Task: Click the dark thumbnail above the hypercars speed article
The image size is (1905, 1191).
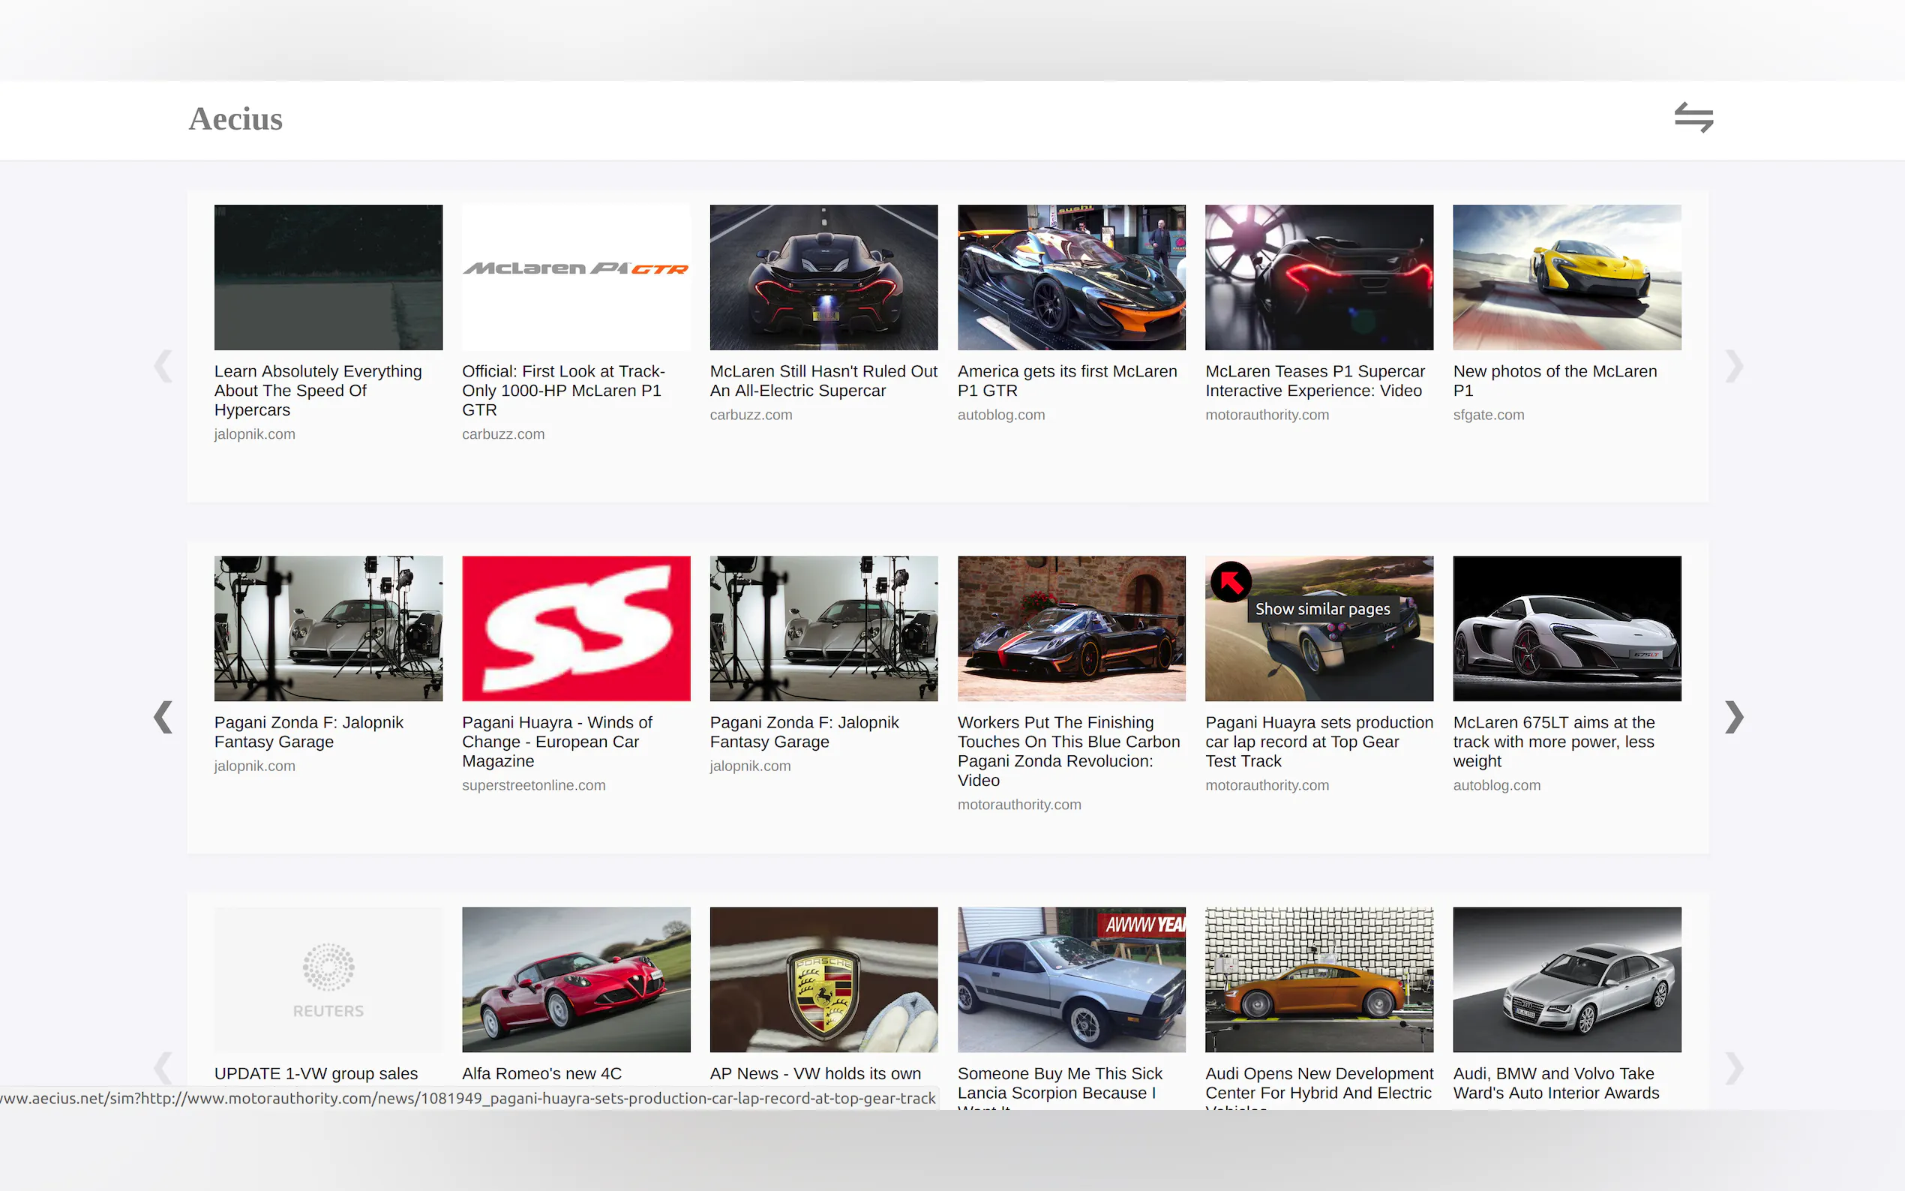Action: point(328,277)
